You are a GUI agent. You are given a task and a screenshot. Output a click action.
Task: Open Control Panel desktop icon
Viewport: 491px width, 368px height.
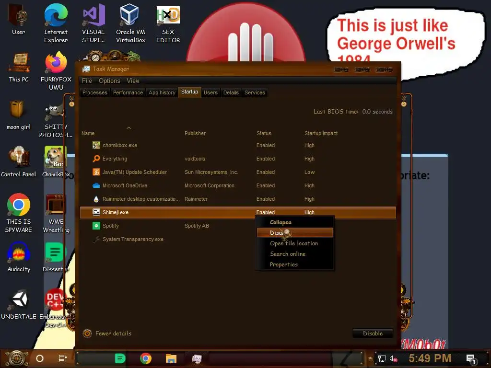coord(18,162)
